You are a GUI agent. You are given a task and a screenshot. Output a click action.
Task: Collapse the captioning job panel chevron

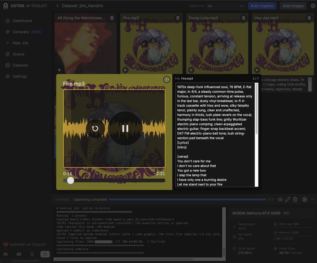313,199
